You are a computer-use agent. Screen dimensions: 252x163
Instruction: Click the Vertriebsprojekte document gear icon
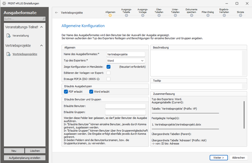tap(8, 54)
